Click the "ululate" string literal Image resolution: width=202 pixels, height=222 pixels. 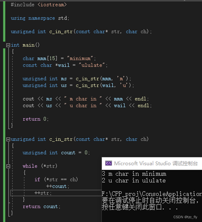tap(92, 65)
